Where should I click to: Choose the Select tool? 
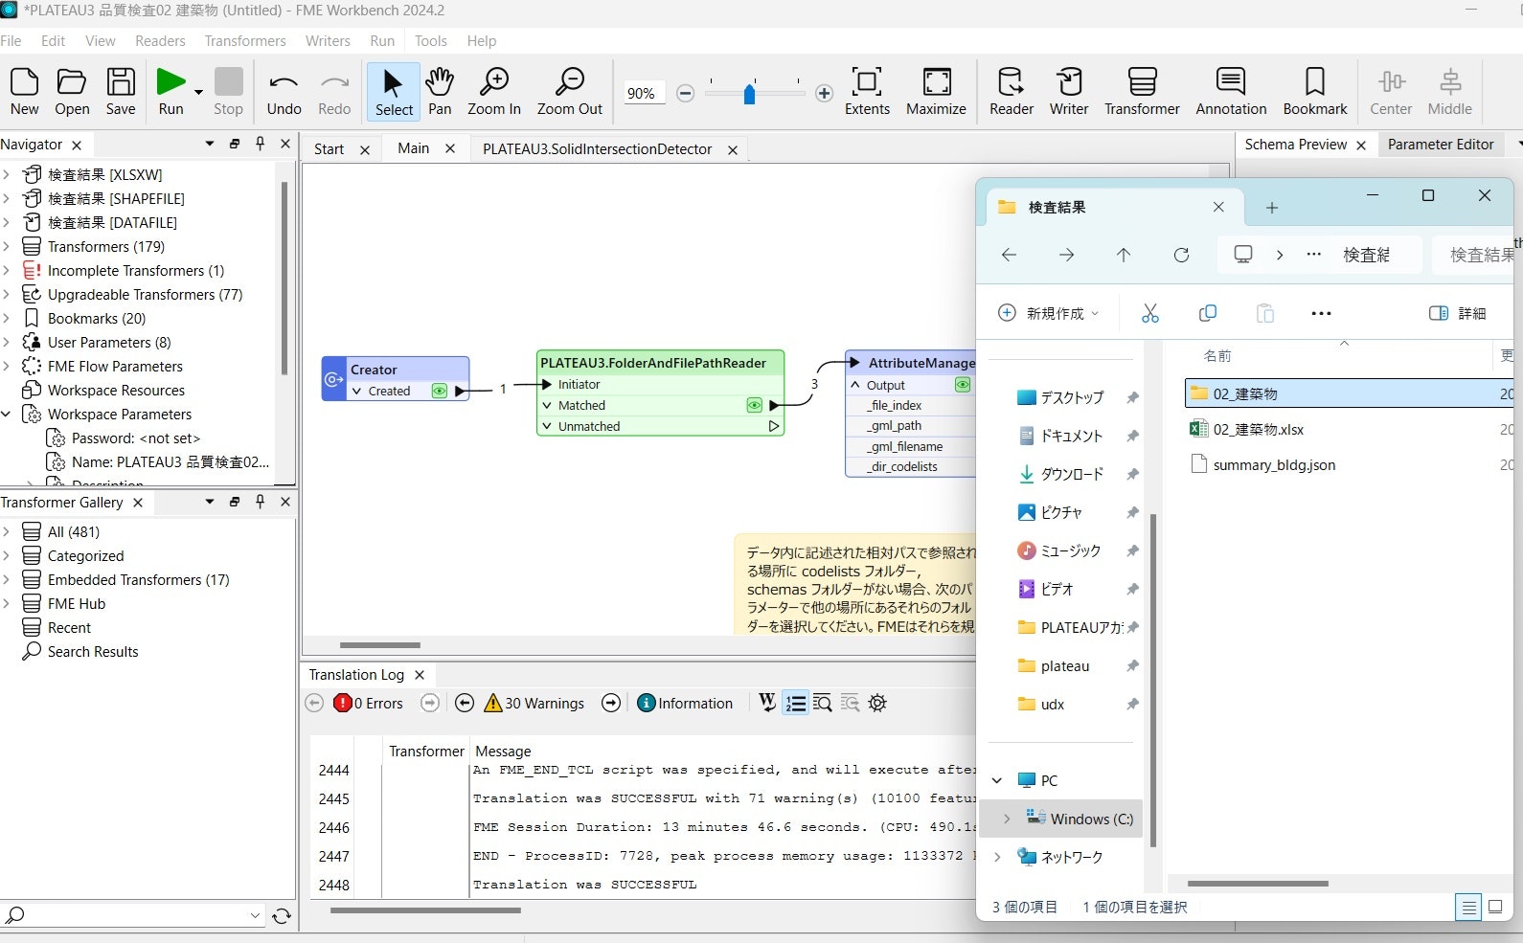point(394,92)
